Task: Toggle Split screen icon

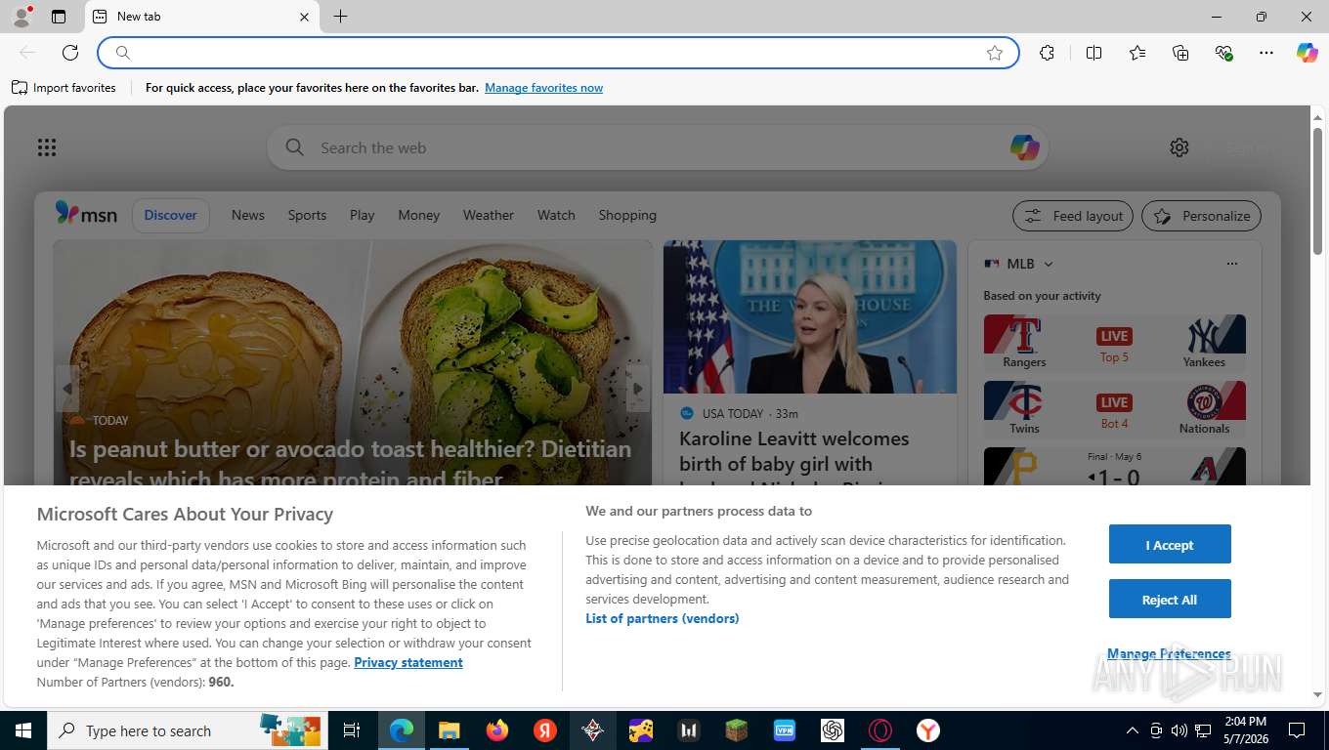Action: coord(1094,53)
